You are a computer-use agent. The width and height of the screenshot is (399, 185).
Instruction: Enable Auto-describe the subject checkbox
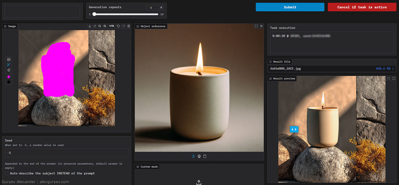tap(7, 173)
